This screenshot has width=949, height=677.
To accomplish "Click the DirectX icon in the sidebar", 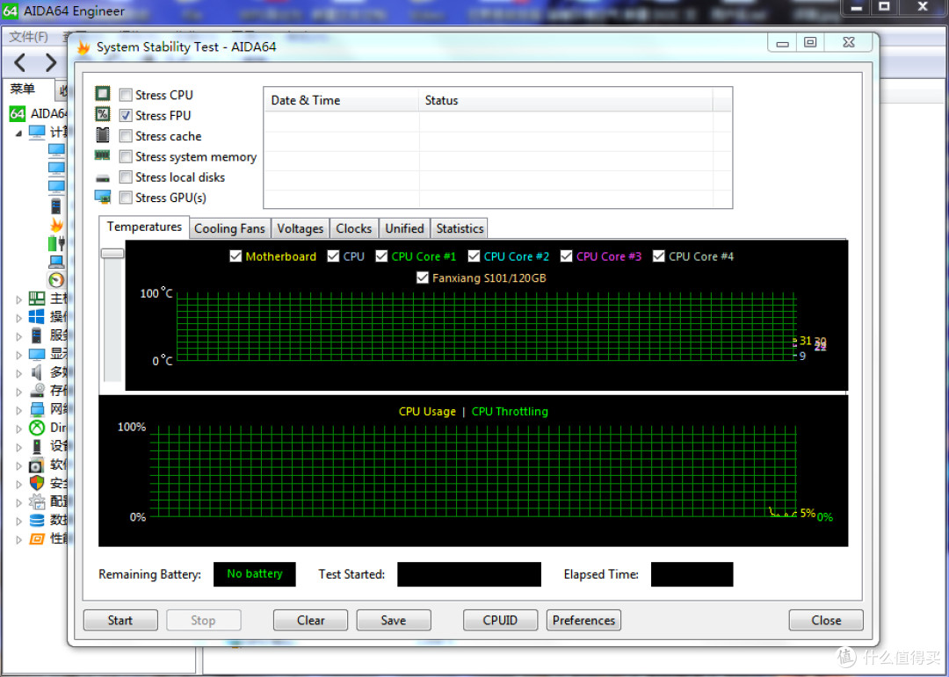I will click(37, 428).
